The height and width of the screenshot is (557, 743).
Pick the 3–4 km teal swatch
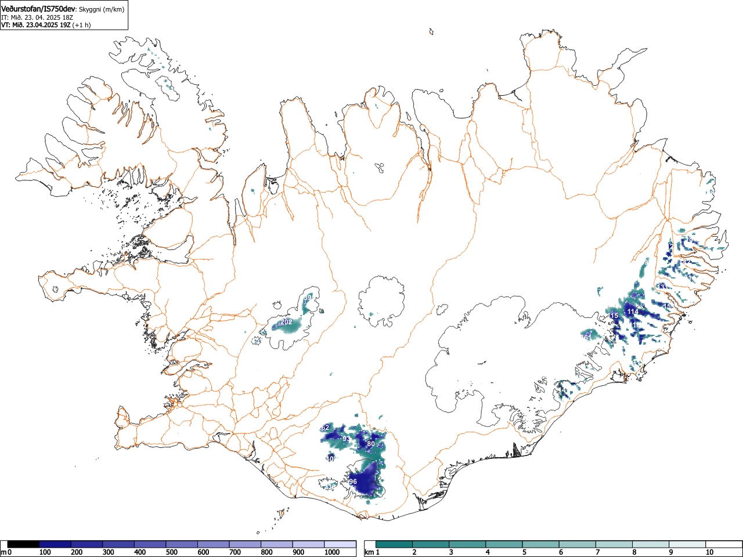(x=468, y=544)
